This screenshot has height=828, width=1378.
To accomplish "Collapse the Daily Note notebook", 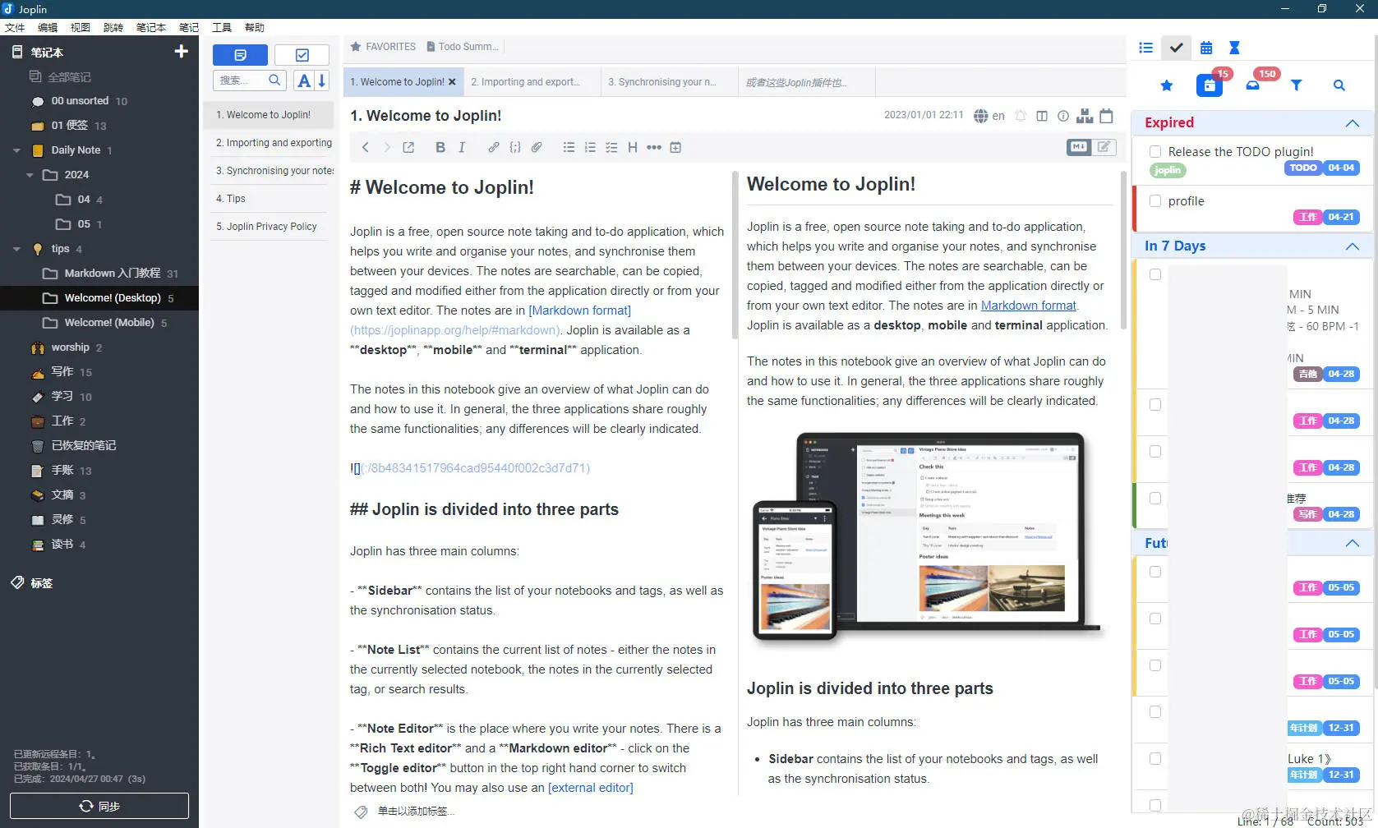I will 16,150.
